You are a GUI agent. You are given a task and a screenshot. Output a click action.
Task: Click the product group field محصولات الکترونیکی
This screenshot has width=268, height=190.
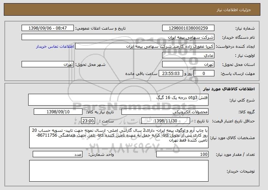click(165, 112)
